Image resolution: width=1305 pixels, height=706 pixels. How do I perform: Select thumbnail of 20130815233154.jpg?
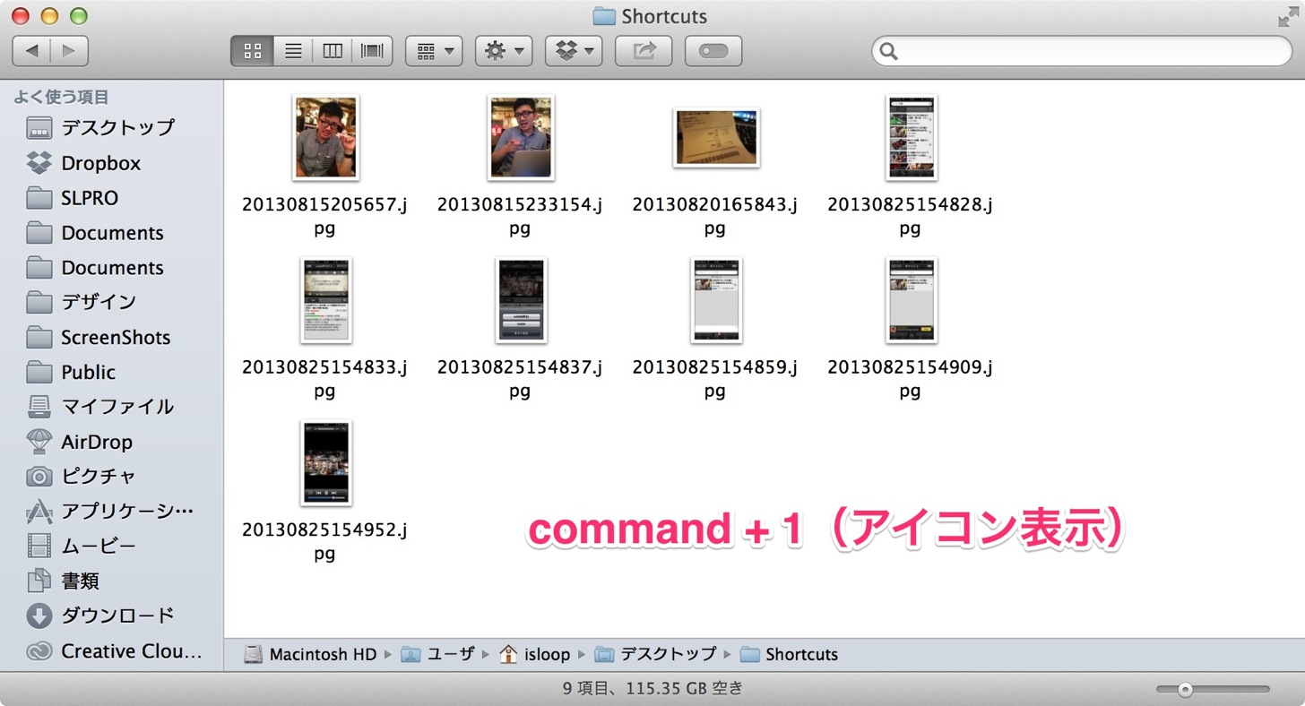click(520, 137)
